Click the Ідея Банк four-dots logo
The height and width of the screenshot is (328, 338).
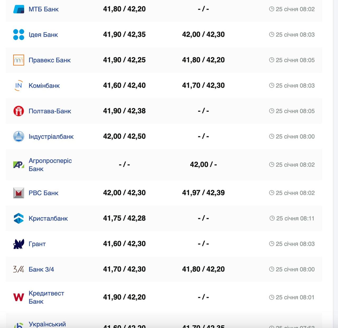[18, 35]
